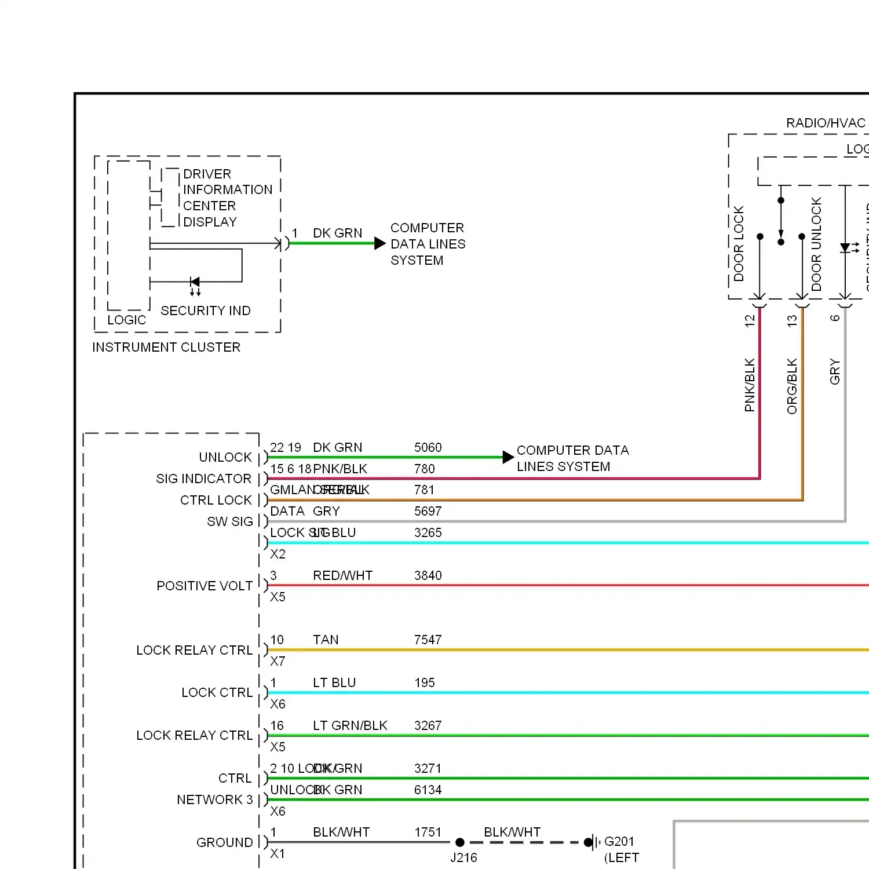Screen dimensions: 869x869
Task: Select the COMPUTER DATA LINES SYSTEM text beside cluster
Action: (x=428, y=244)
